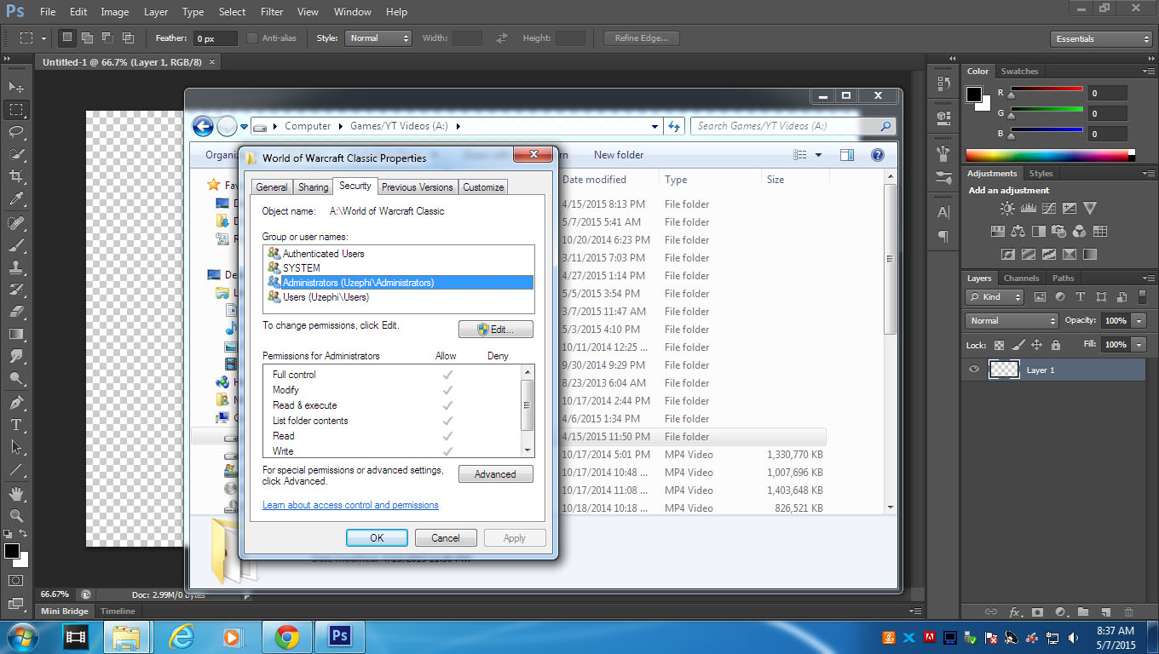Enable the Anti-alias checkbox
Viewport: 1159px width, 654px height.
click(252, 38)
